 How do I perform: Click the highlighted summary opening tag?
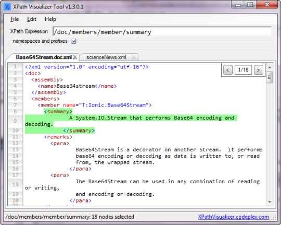pyautogui.click(x=58, y=112)
